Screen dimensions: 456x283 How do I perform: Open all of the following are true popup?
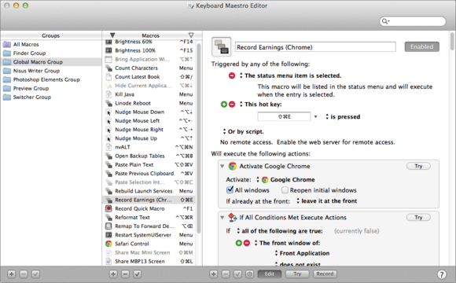pos(279,231)
